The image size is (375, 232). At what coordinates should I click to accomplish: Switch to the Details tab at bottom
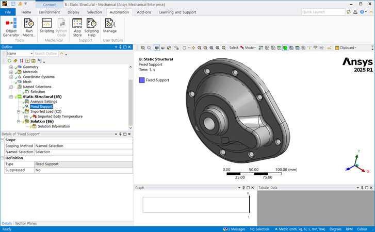point(7,223)
